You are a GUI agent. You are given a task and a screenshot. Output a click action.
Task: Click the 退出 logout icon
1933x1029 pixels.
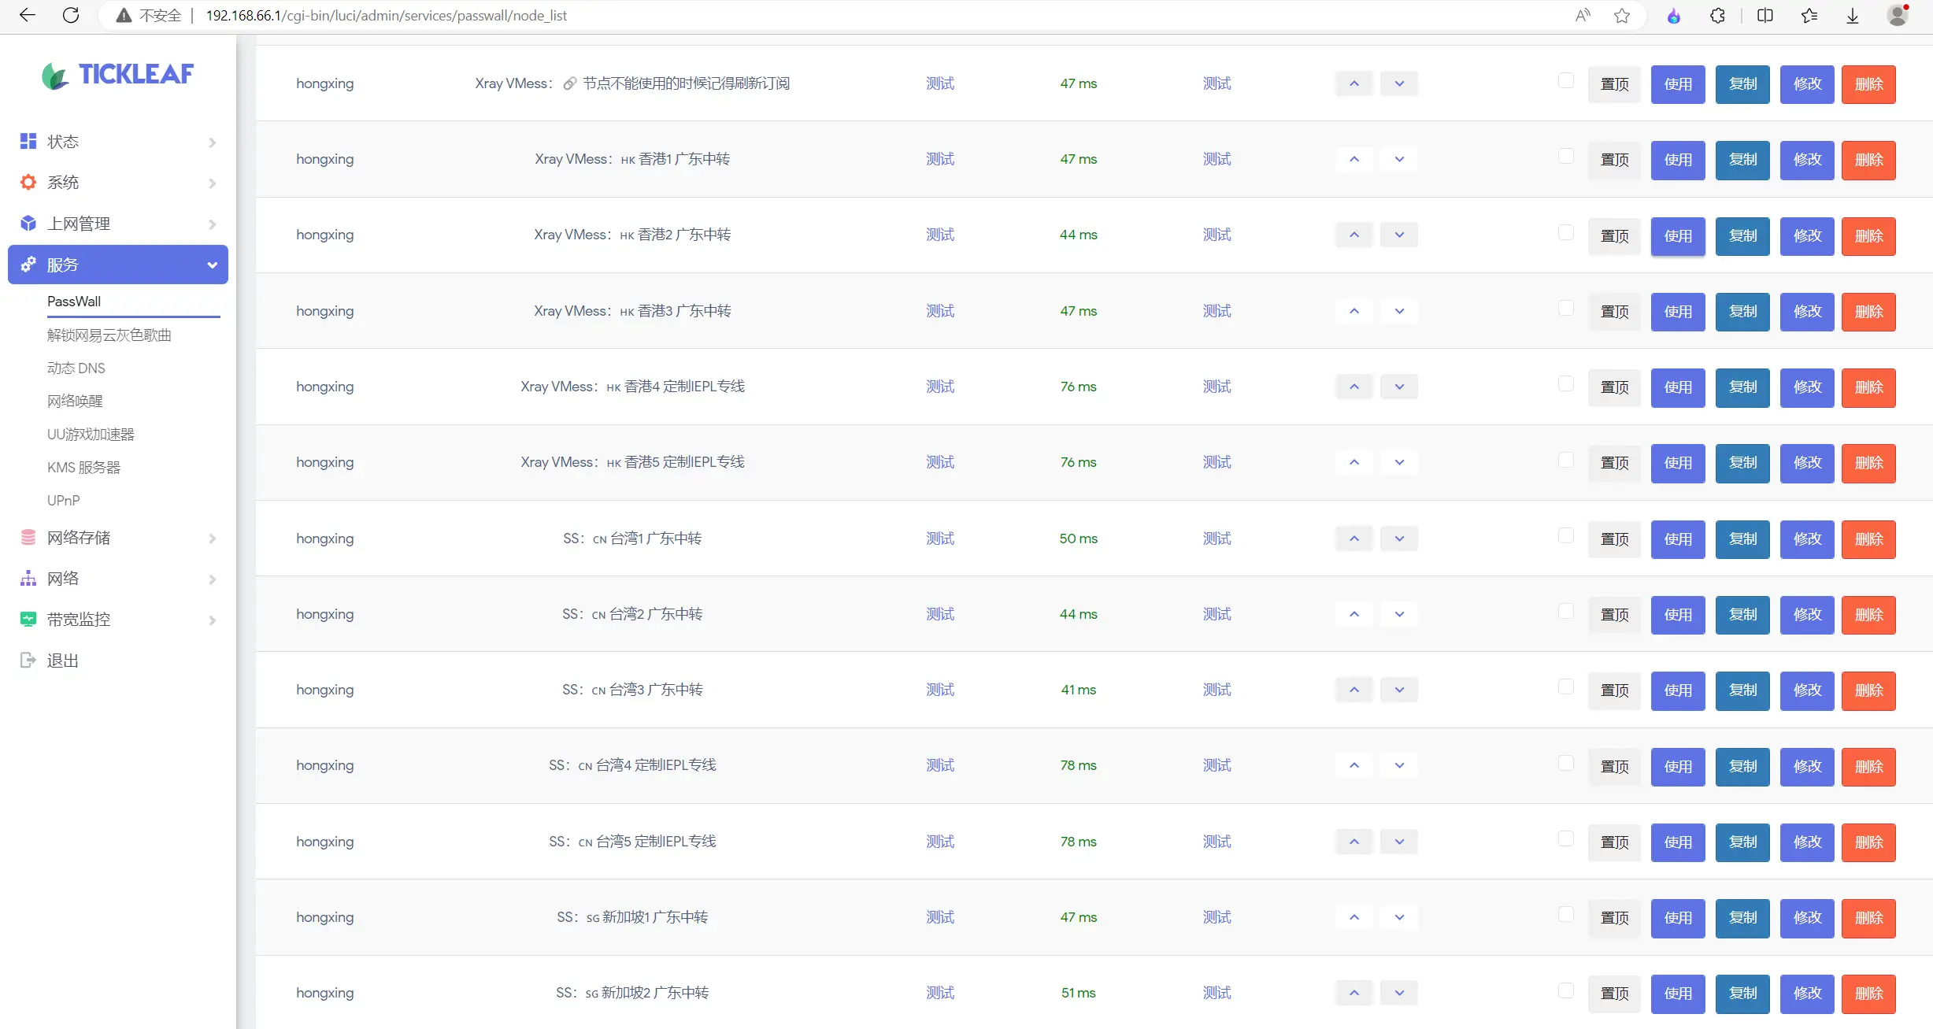[28, 660]
